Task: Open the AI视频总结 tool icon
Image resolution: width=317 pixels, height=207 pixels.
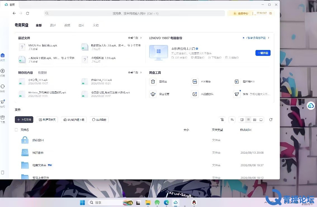Action: click(x=195, y=94)
